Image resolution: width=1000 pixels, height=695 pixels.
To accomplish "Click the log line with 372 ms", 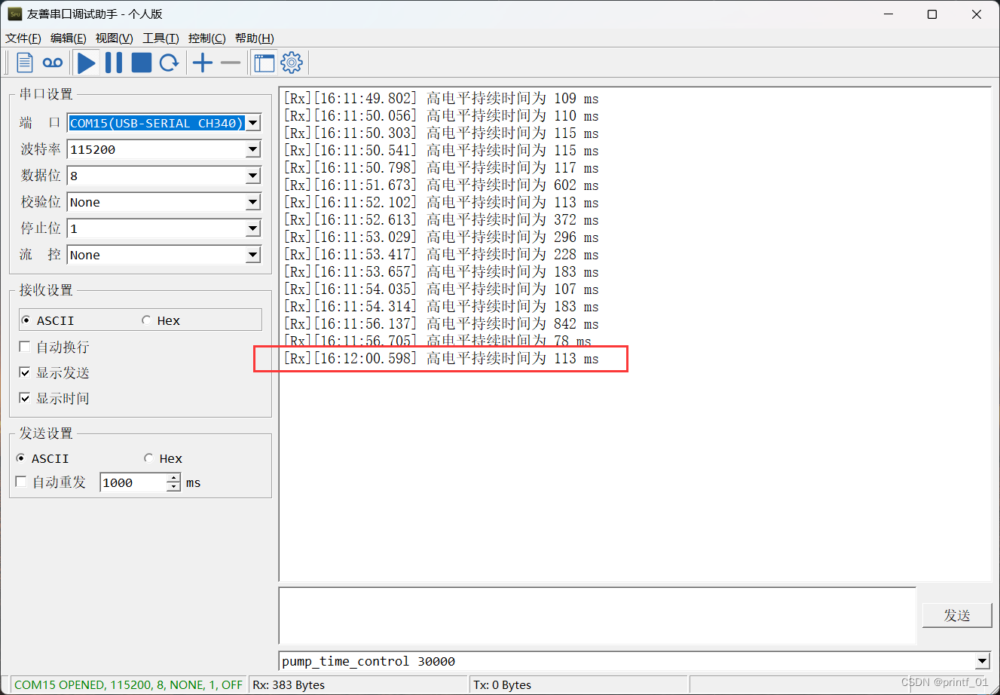I will click(x=441, y=219).
